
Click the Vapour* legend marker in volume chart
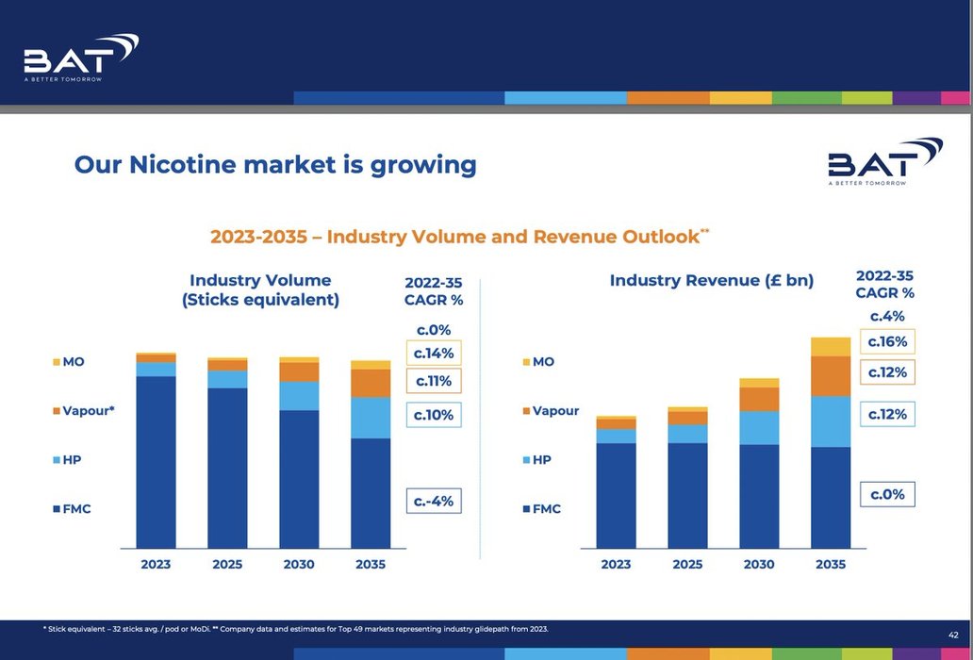(x=57, y=411)
